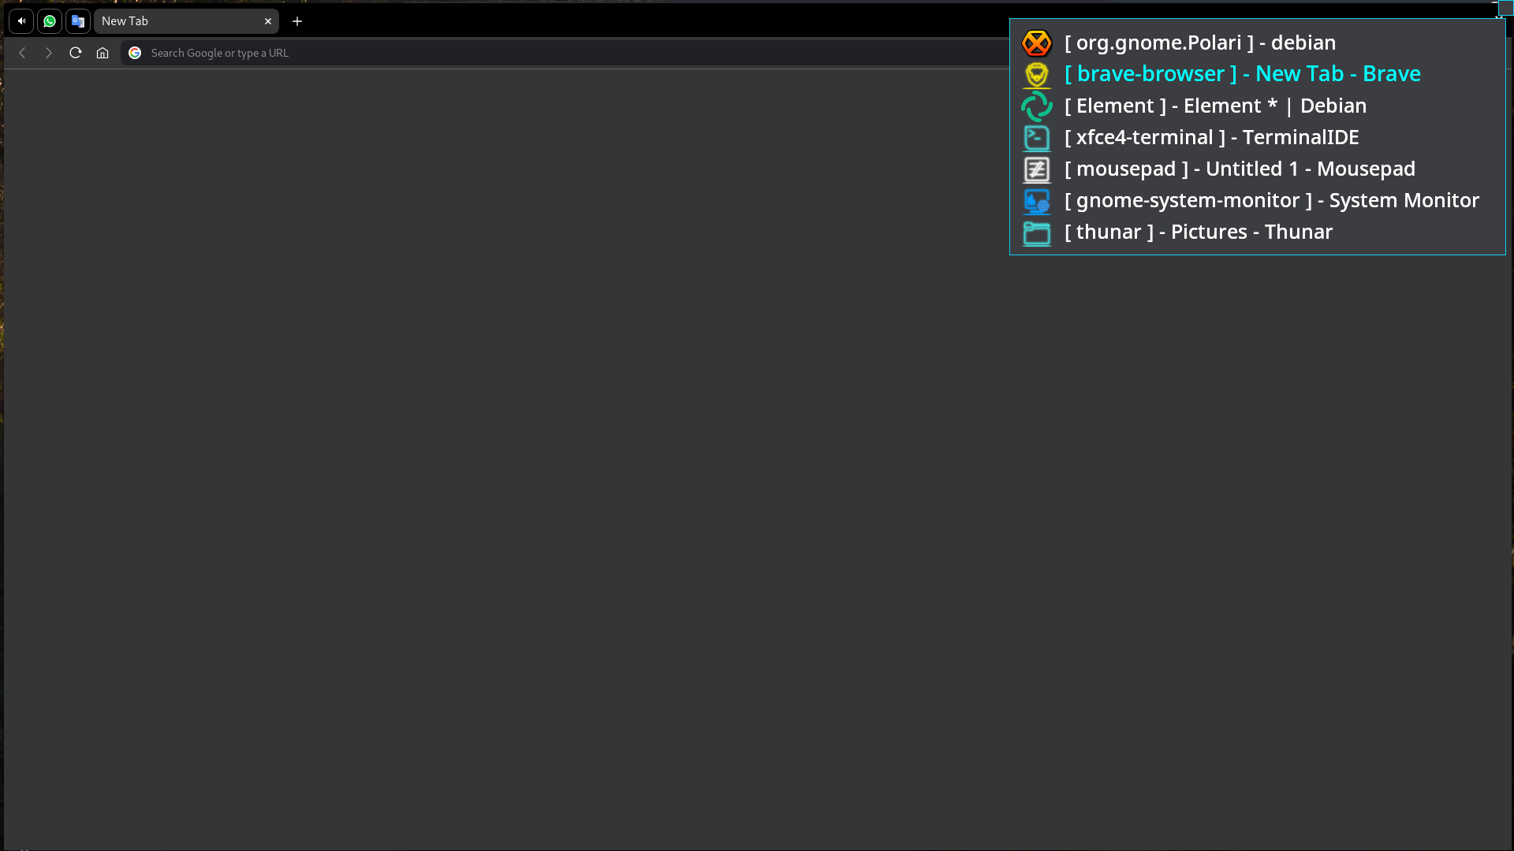Viewport: 1514px width, 851px height.
Task: Switch to xfce4-terminal TerminalIDE window
Action: tap(1211, 137)
